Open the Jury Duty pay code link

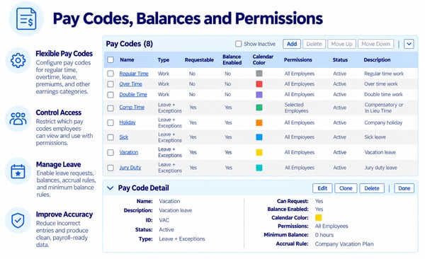(x=130, y=168)
